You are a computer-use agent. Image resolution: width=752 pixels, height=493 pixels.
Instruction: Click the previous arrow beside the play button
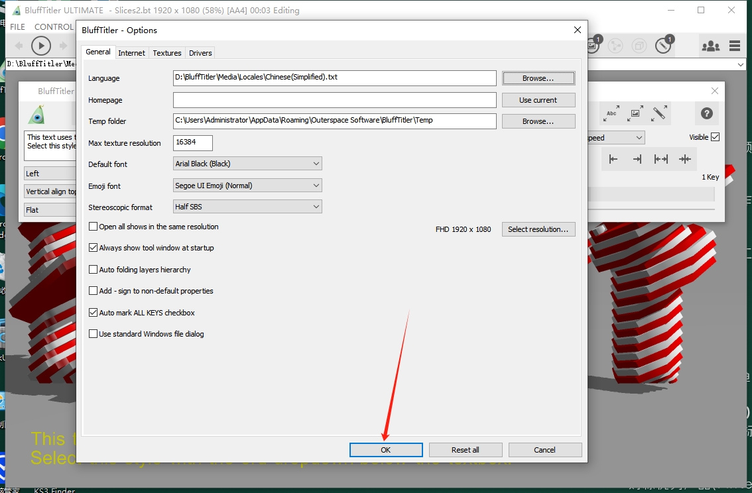coord(19,46)
